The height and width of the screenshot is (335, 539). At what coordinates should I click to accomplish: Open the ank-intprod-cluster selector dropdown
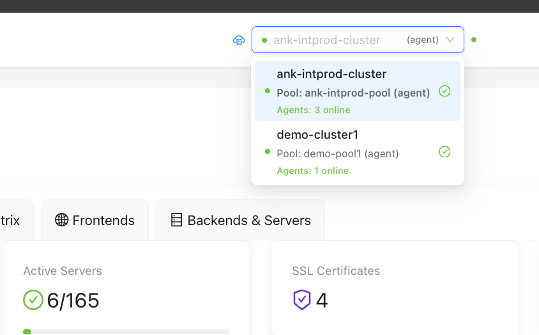point(358,40)
